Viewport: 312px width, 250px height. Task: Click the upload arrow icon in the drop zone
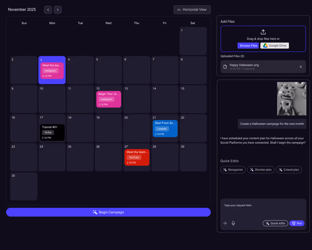pos(263,32)
